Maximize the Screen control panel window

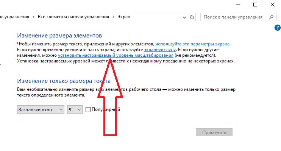tap(255, 5)
